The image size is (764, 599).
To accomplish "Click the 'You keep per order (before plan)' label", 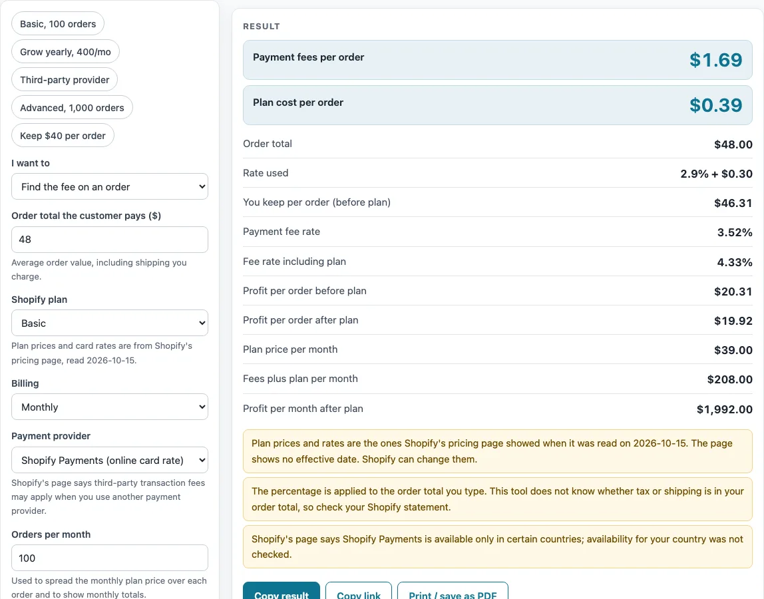I will point(317,202).
